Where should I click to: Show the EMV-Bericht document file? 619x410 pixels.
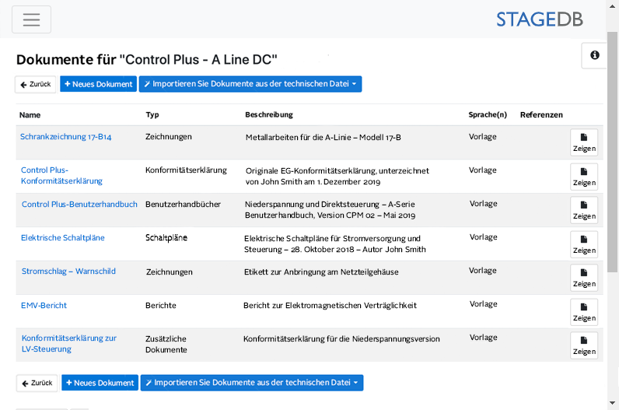583,312
